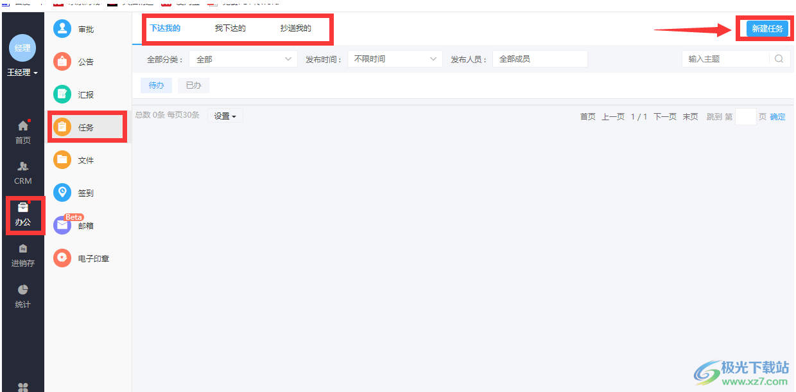Open the 汇报 report icon
796x392 pixels.
coord(62,94)
